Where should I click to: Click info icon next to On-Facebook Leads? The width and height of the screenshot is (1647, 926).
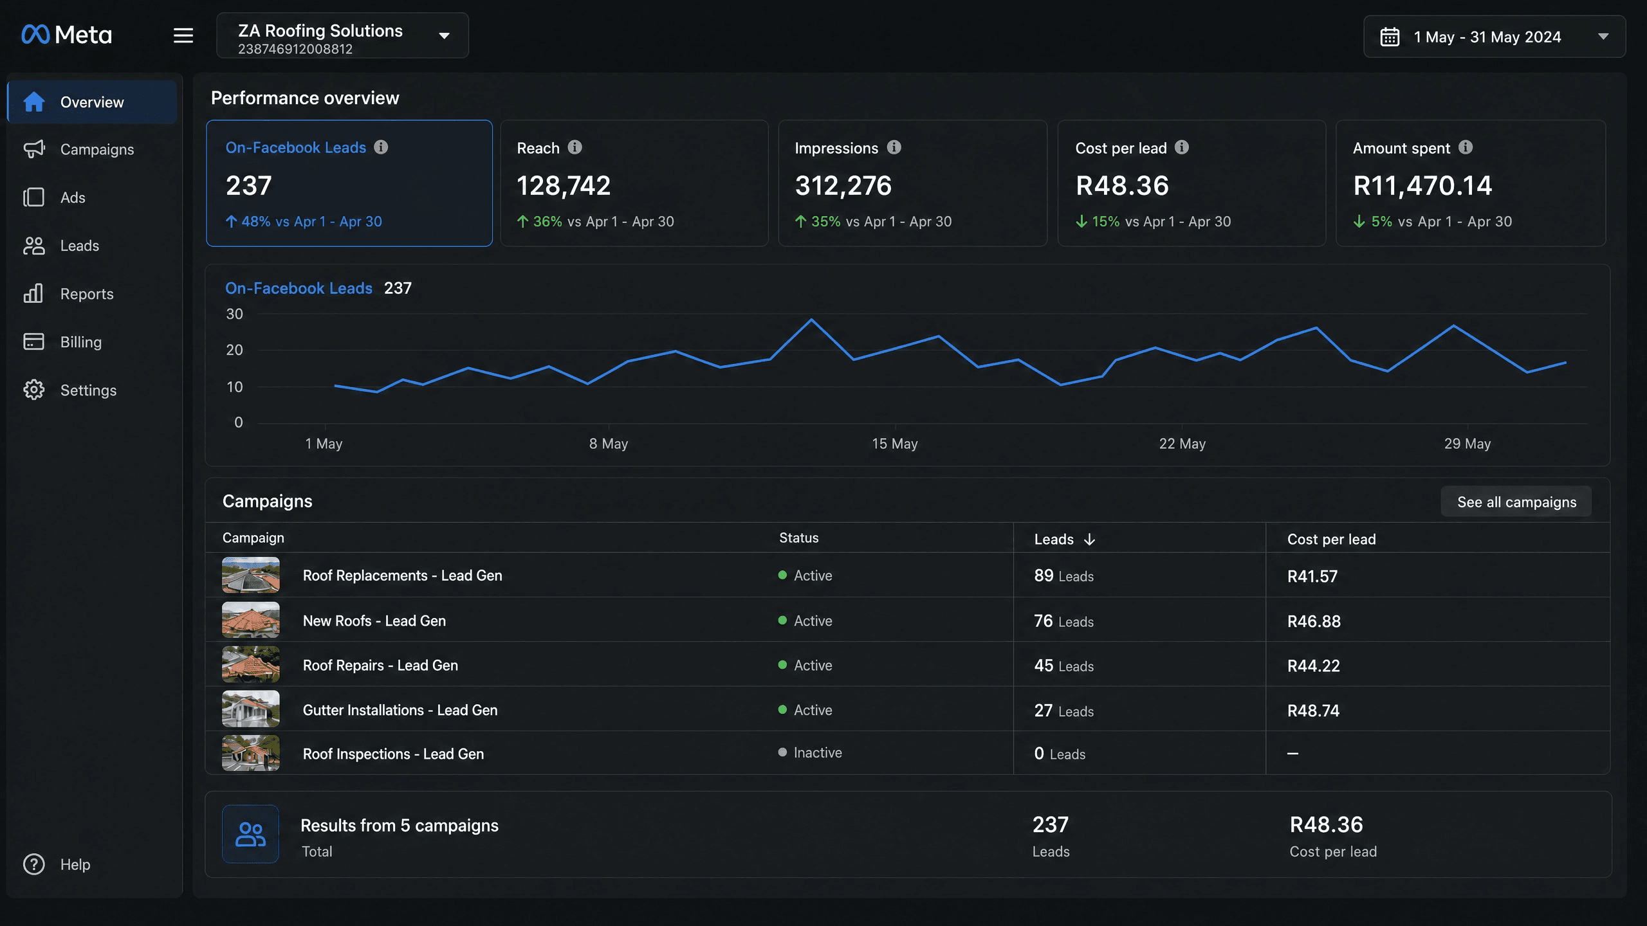coord(381,147)
